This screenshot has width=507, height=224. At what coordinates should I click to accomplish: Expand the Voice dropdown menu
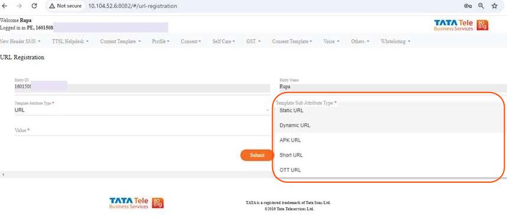pos(332,41)
